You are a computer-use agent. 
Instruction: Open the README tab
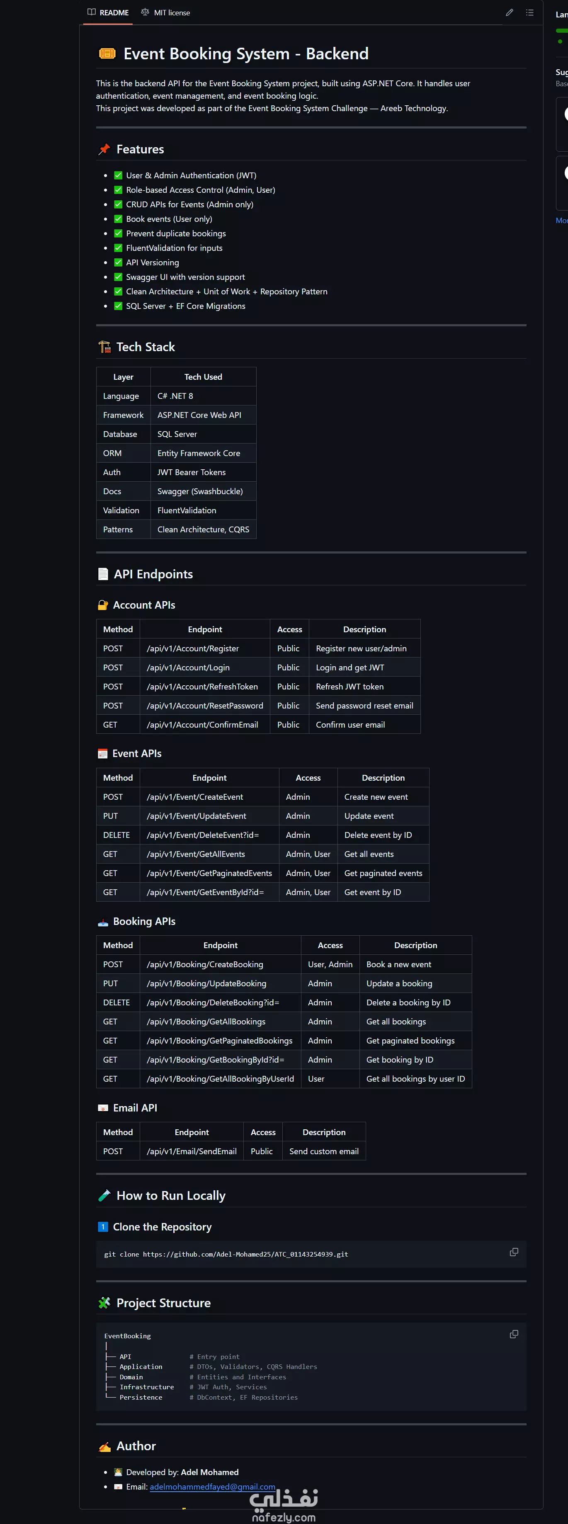[x=108, y=12]
